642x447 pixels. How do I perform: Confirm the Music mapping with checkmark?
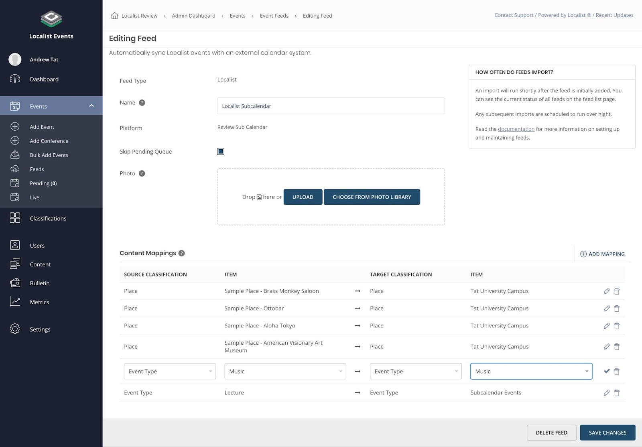point(607,371)
